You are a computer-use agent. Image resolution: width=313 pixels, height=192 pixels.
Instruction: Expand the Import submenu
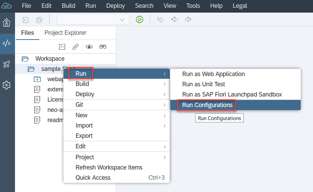click(x=116, y=125)
